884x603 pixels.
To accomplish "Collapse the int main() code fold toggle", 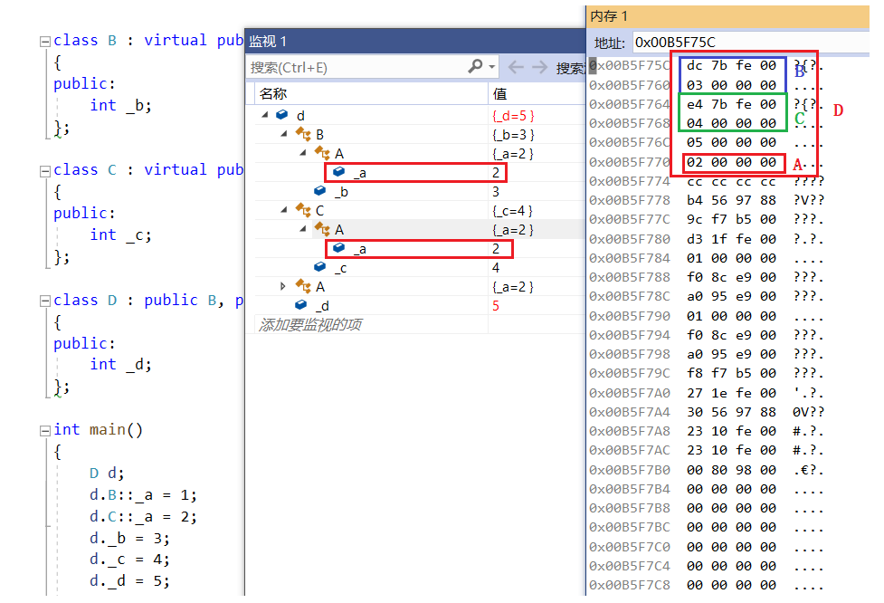I will click(44, 431).
